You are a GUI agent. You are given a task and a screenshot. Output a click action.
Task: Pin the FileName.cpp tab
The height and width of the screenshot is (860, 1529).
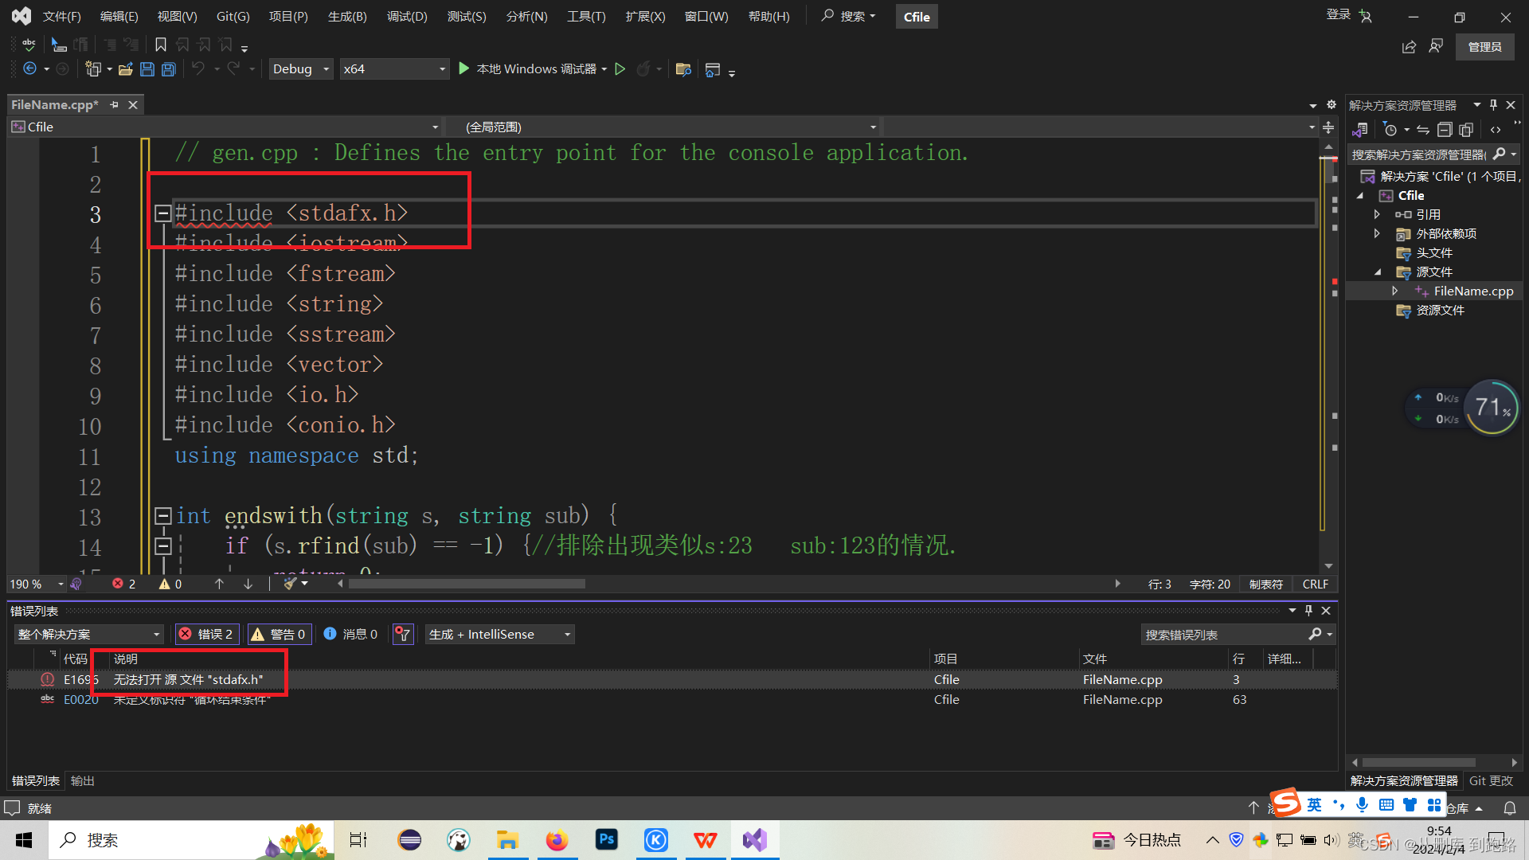[x=115, y=105]
